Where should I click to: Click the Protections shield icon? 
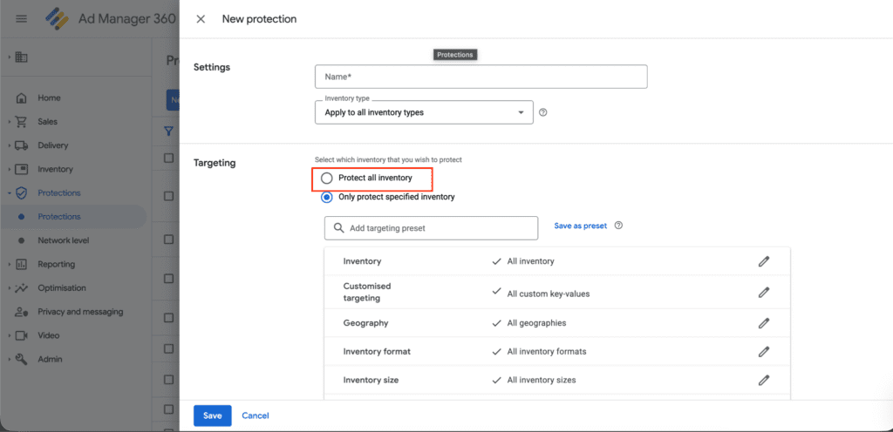21,193
